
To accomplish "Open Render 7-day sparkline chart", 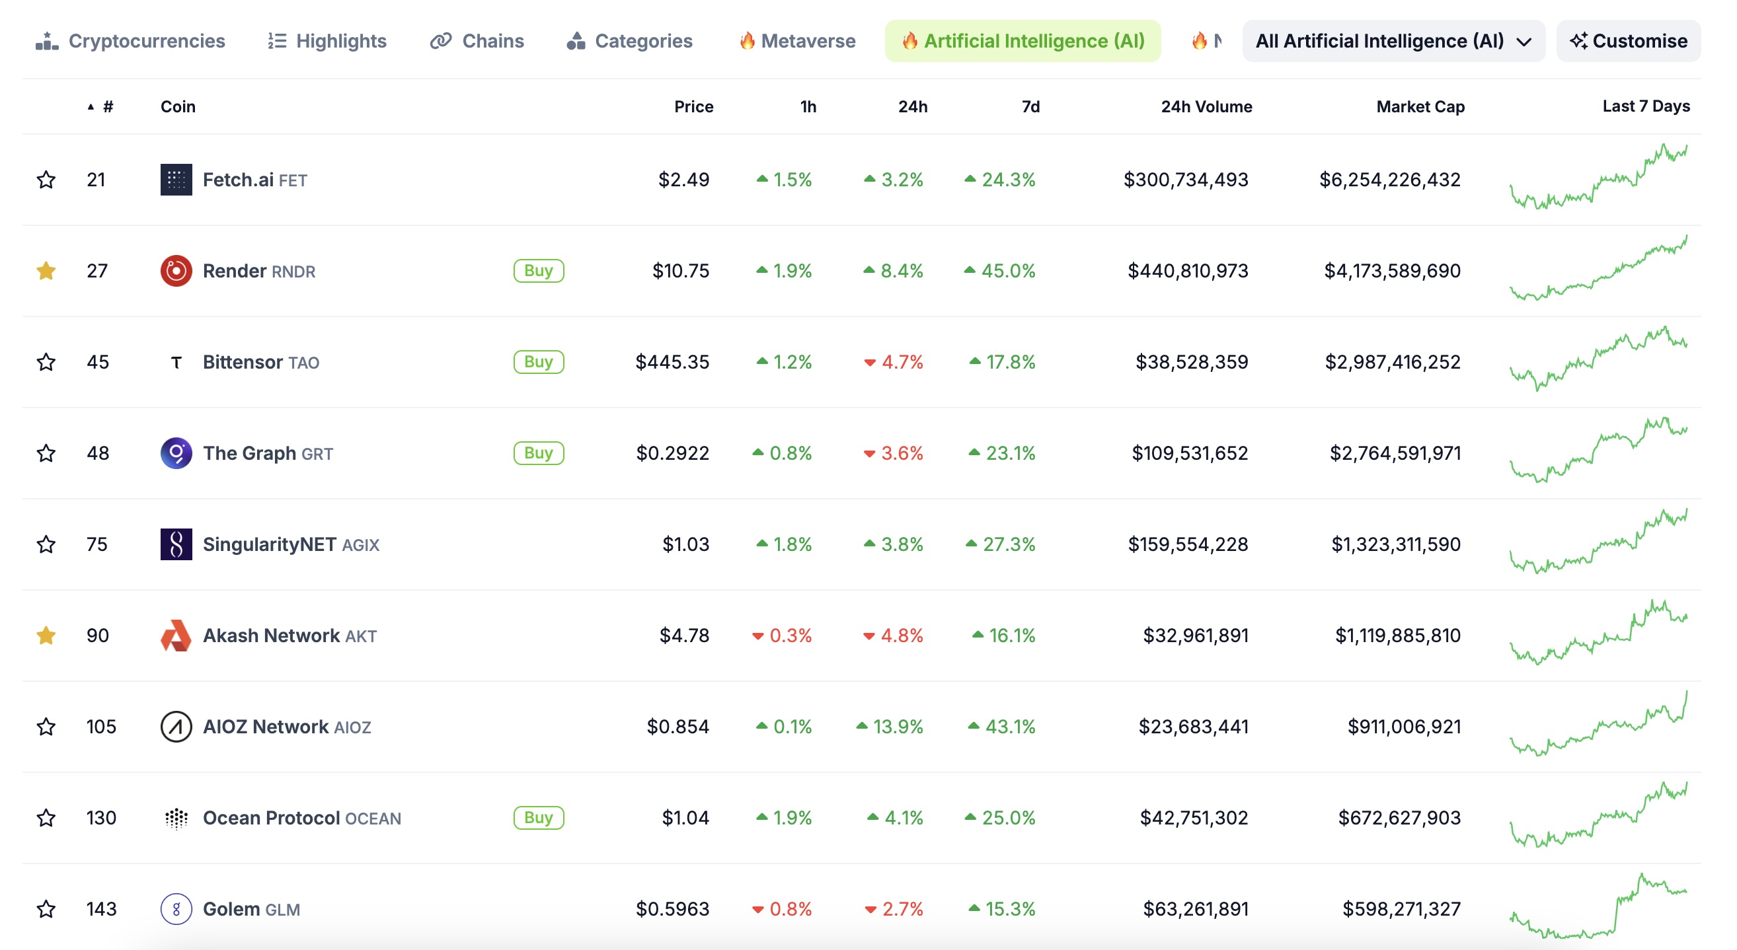I will click(x=1598, y=268).
